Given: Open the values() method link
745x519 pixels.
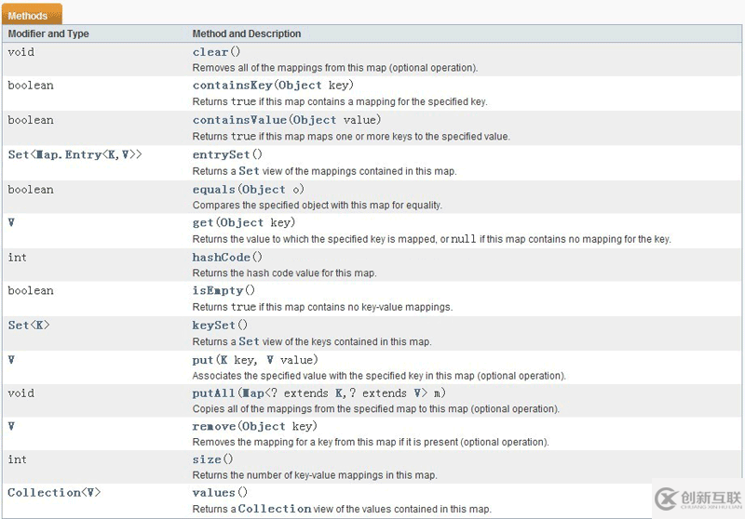Looking at the screenshot, I should (213, 493).
